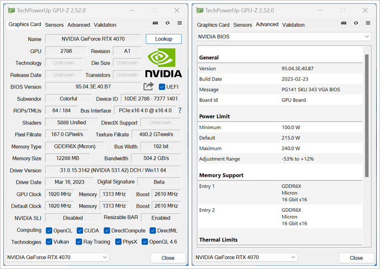Click the refresh icon in the right window
The image size is (380, 269).
[356, 23]
